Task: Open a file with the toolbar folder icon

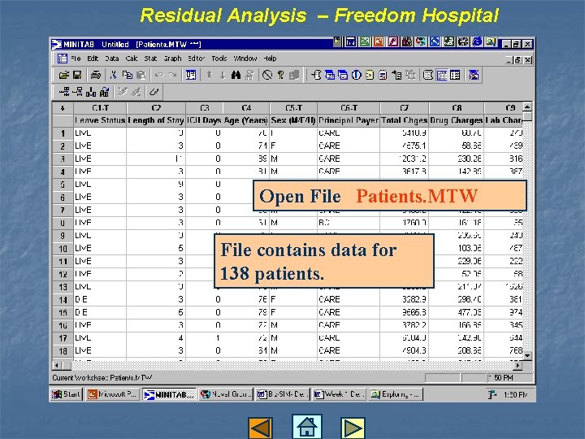Action: tap(64, 75)
